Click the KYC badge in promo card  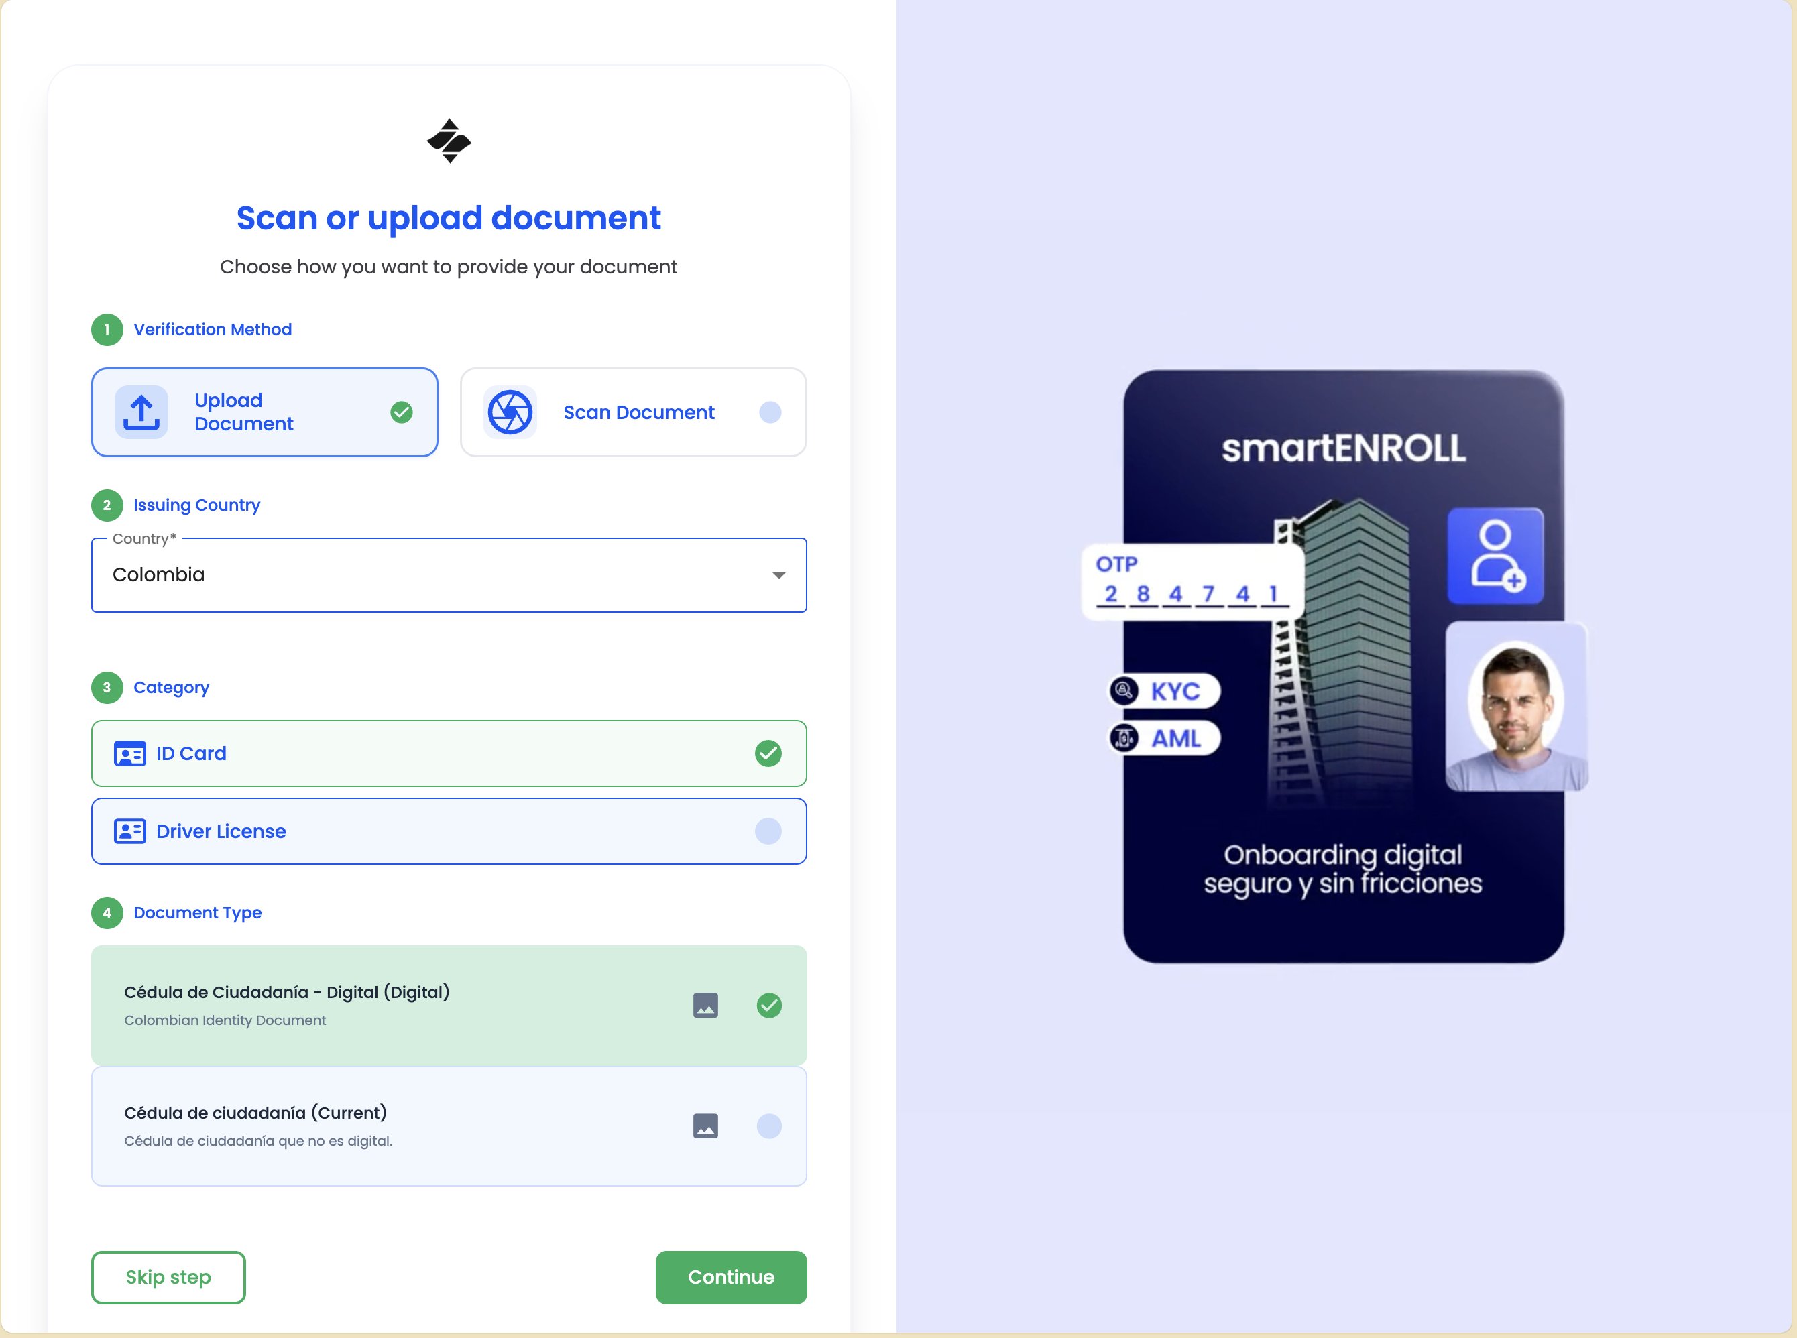(1164, 691)
